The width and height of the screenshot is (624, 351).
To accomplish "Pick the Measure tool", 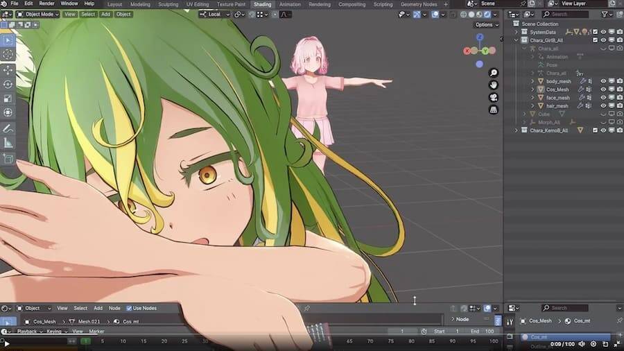I will (x=8, y=144).
